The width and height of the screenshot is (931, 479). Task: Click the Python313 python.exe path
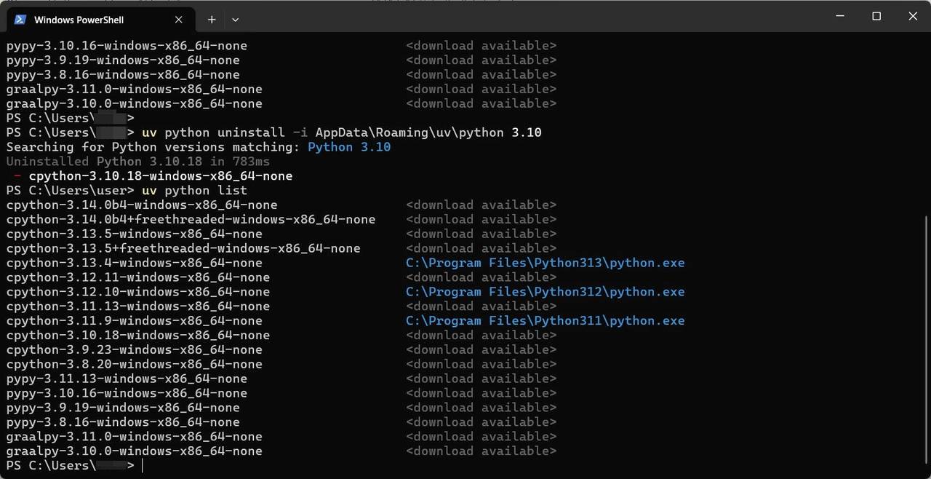pyautogui.click(x=546, y=263)
